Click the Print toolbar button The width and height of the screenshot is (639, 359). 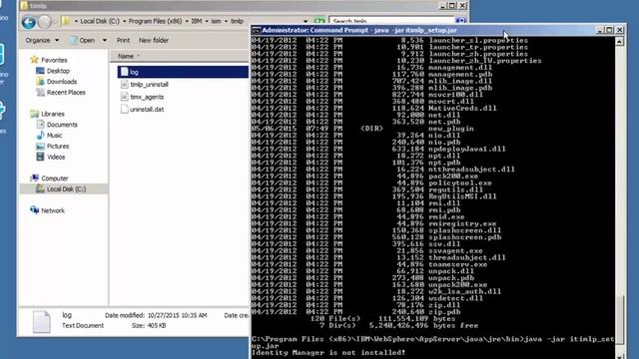123,40
